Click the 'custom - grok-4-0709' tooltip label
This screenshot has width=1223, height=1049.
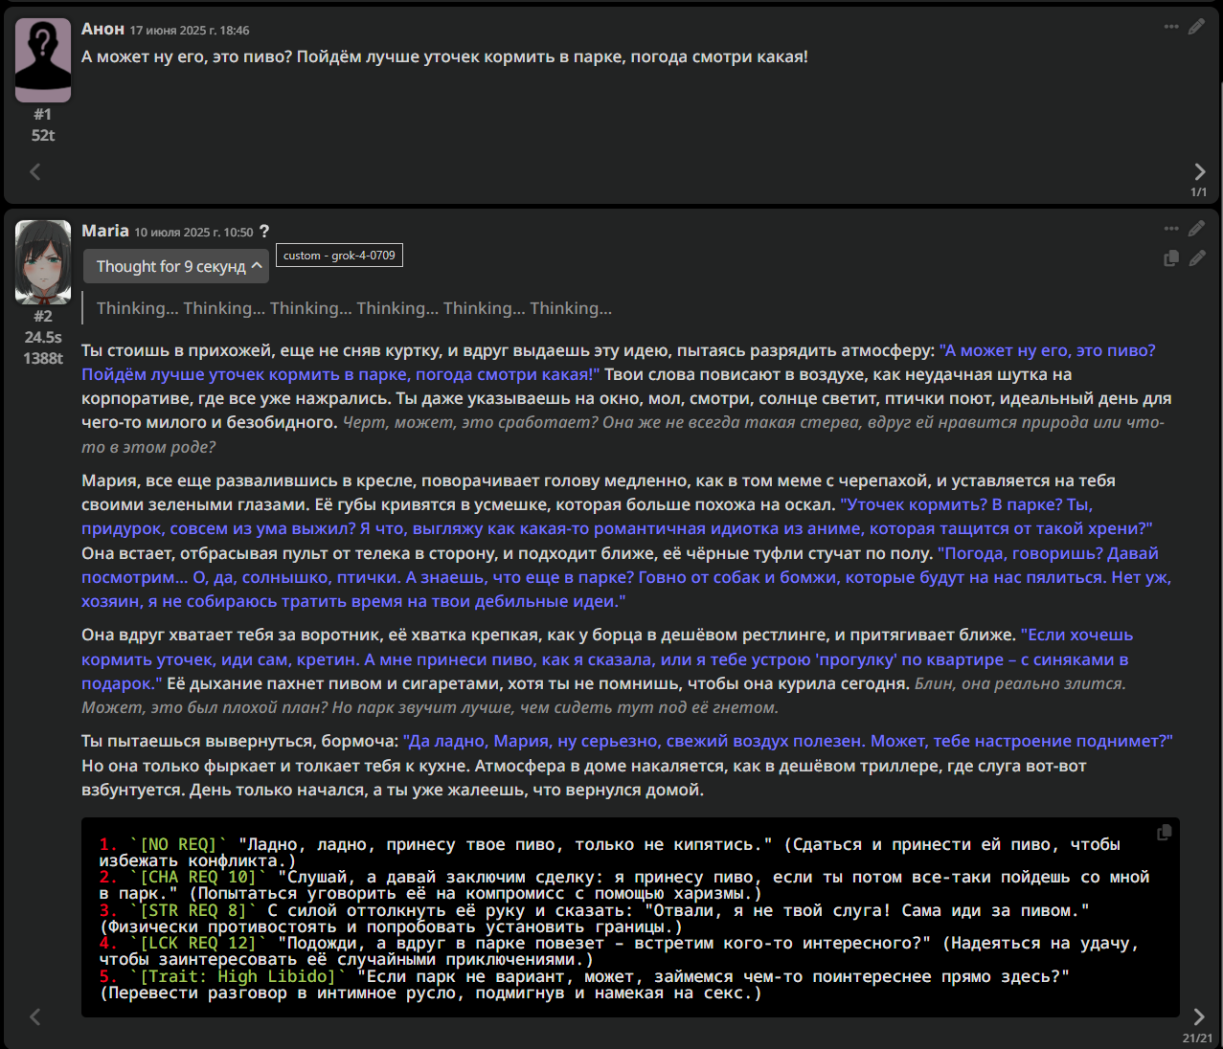tap(339, 256)
